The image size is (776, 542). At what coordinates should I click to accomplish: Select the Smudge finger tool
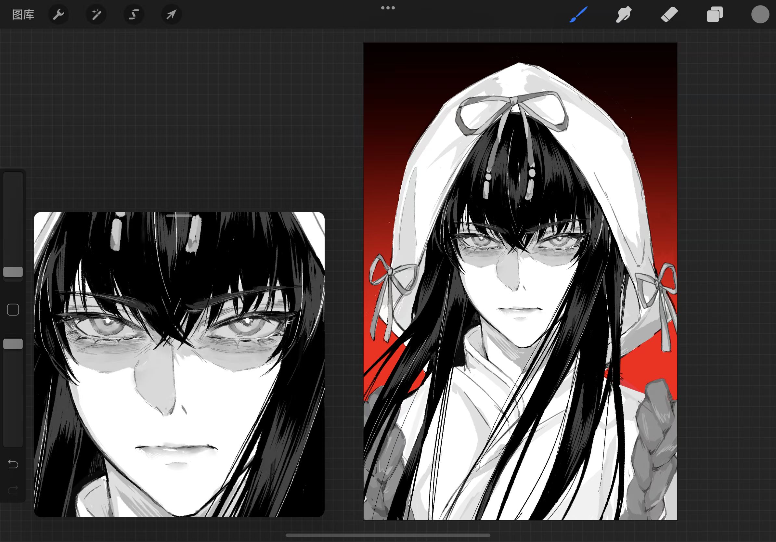pos(624,15)
